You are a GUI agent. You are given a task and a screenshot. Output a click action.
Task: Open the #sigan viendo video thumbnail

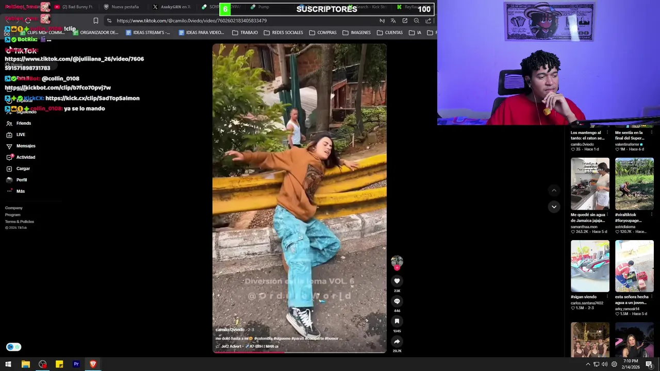pos(590,266)
